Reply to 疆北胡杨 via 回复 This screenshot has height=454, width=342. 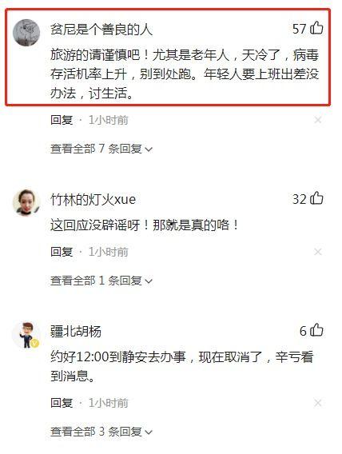coord(62,403)
